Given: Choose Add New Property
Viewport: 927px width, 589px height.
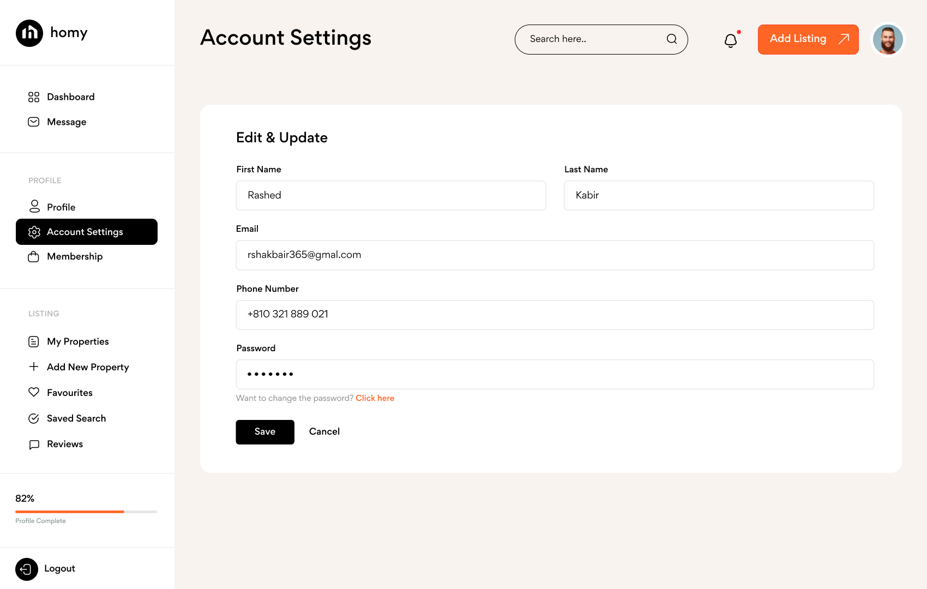Looking at the screenshot, I should [x=87, y=368].
